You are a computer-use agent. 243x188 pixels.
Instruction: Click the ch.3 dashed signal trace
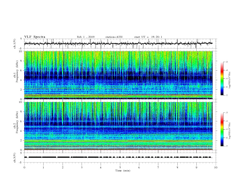tap(118, 157)
